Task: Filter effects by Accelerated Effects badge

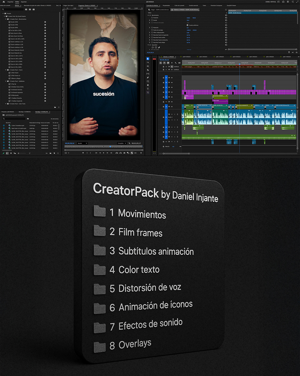Action: coord(26,9)
